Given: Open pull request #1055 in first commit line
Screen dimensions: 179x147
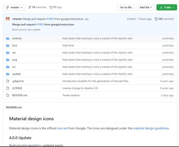Looking at the screenshot, I should pyautogui.click(x=50, y=19).
